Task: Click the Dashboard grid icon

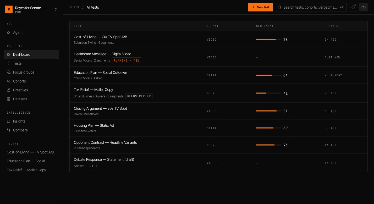Action: (x=9, y=54)
